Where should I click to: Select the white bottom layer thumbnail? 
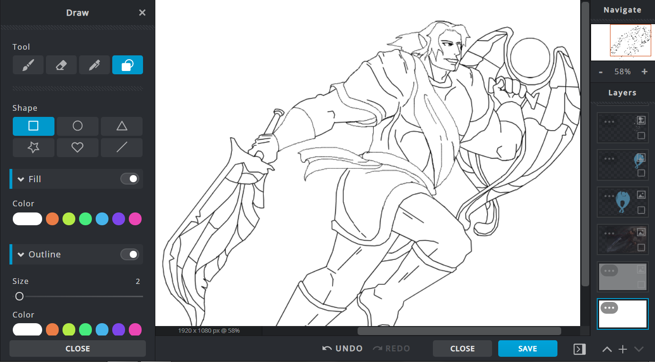(x=623, y=314)
